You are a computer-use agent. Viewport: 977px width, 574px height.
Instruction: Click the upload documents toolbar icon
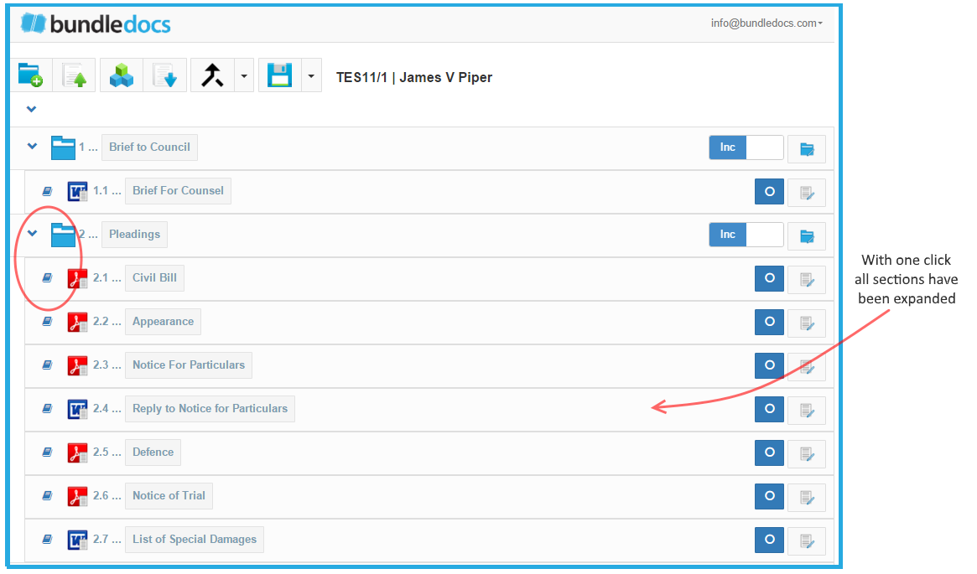(74, 75)
